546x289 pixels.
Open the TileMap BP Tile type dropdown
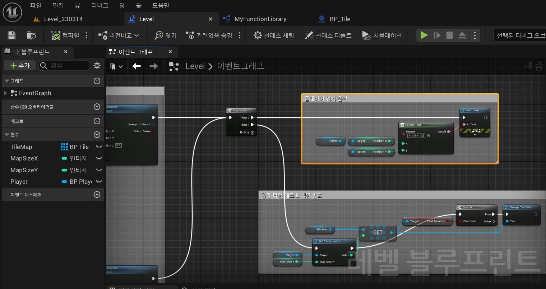coord(75,147)
